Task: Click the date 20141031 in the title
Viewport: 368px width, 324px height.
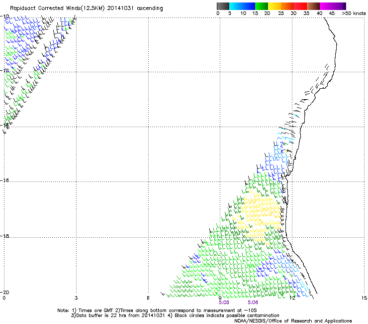Action: (x=120, y=8)
